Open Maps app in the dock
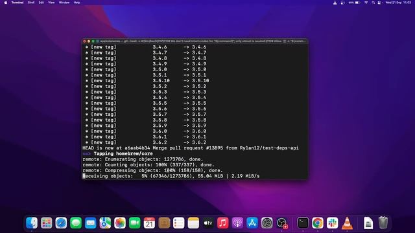 pos(105,223)
